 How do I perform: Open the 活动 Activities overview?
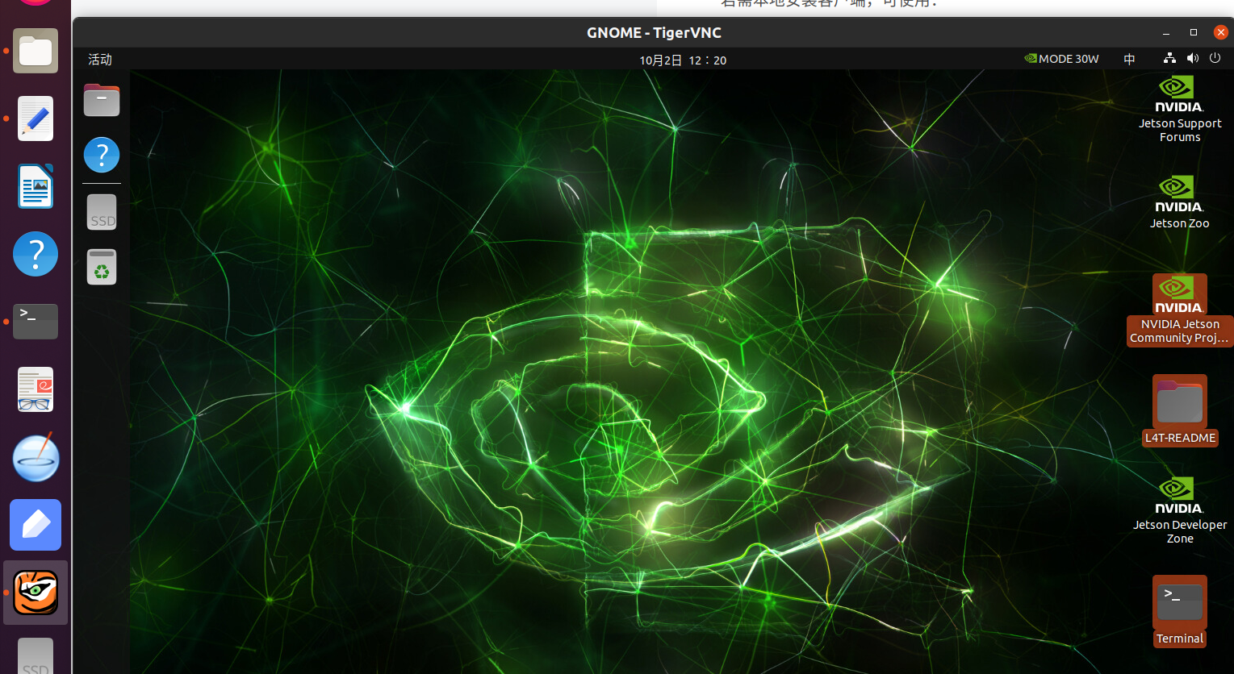click(100, 60)
